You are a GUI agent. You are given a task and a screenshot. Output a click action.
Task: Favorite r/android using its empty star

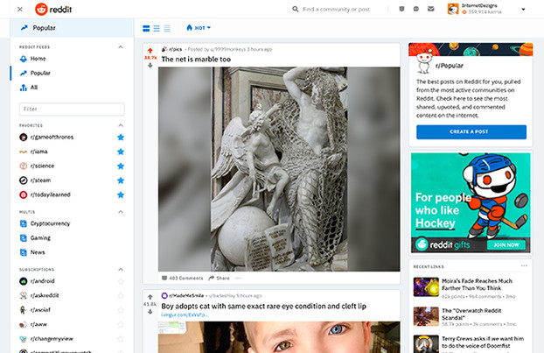coord(121,281)
